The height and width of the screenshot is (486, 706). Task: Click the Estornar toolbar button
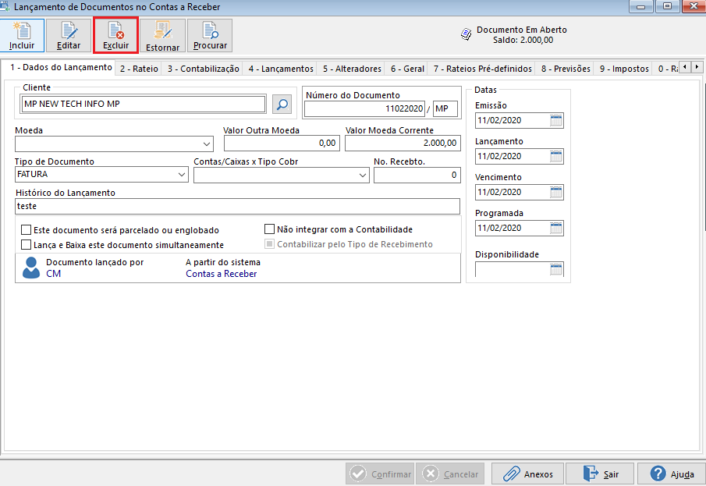[162, 35]
